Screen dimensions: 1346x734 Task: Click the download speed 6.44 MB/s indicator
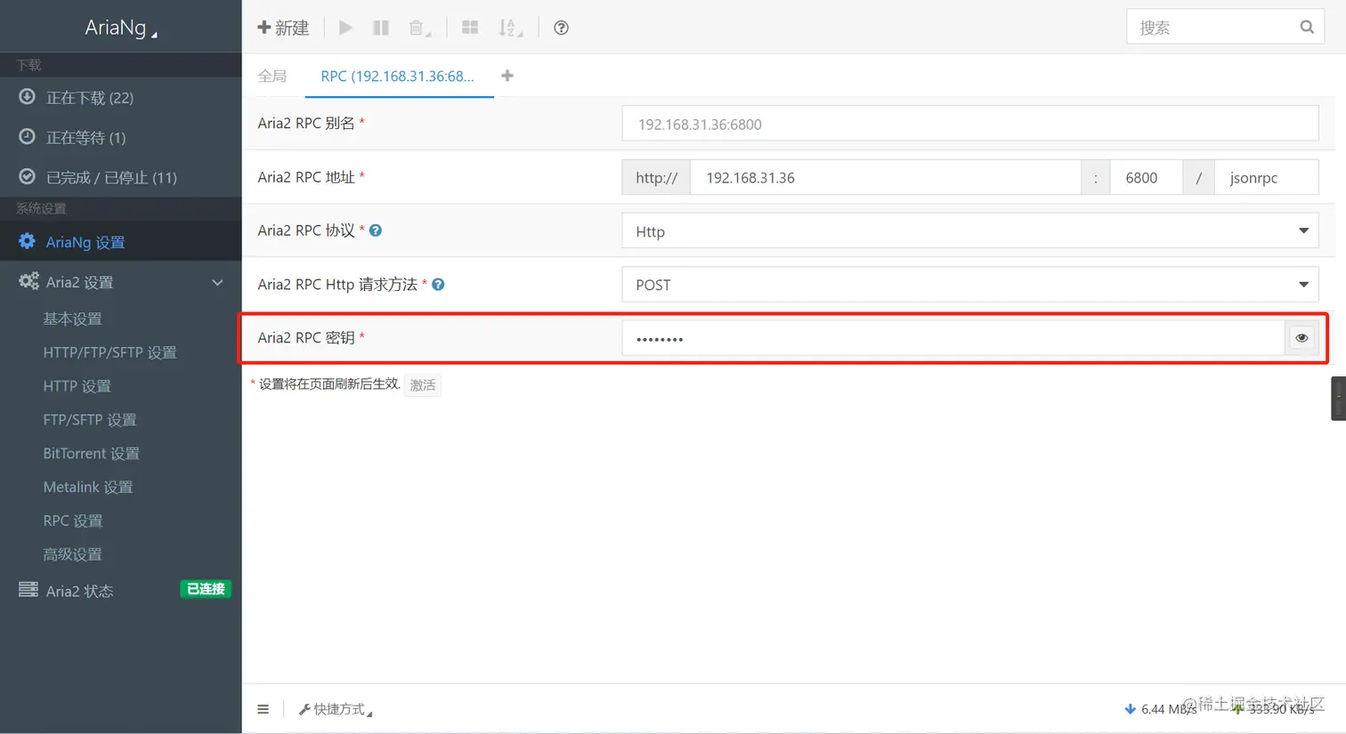point(1161,709)
